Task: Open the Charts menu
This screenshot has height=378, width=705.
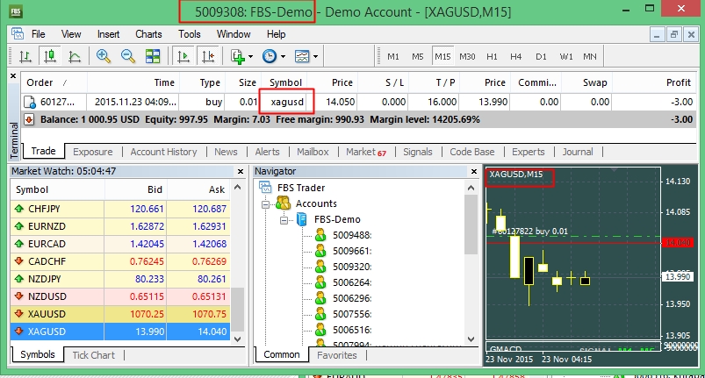Action: pyautogui.click(x=148, y=34)
